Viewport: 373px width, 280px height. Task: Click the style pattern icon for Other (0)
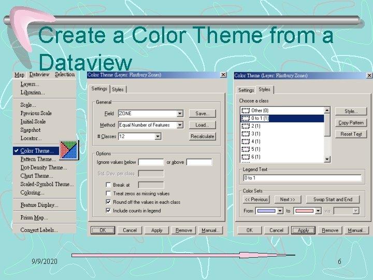coord(245,110)
